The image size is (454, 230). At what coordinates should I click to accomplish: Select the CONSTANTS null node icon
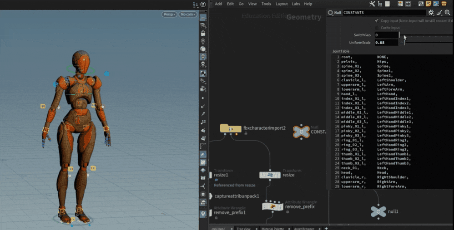[301, 132]
